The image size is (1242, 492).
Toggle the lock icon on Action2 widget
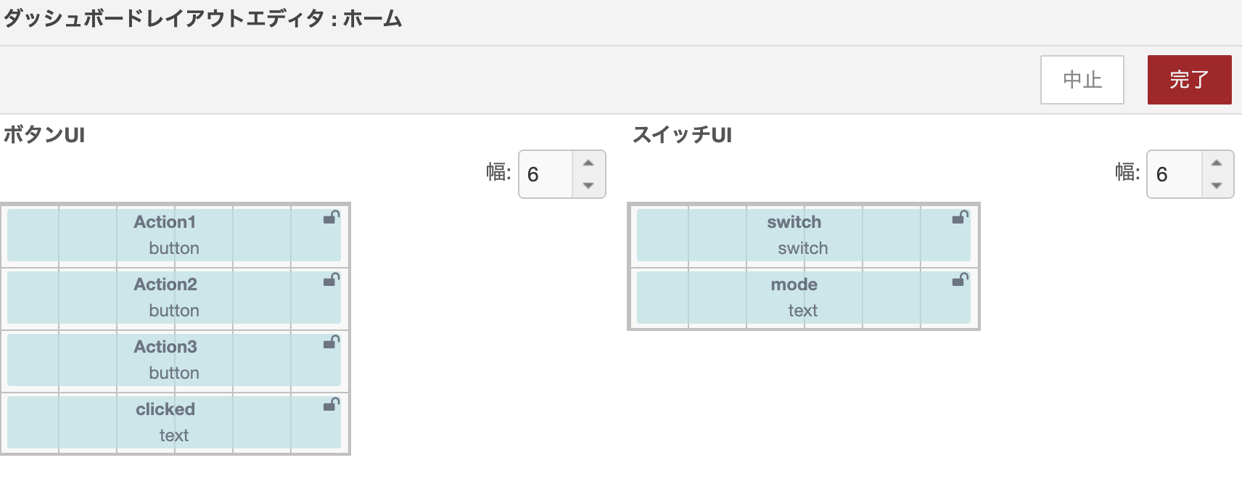click(x=332, y=279)
